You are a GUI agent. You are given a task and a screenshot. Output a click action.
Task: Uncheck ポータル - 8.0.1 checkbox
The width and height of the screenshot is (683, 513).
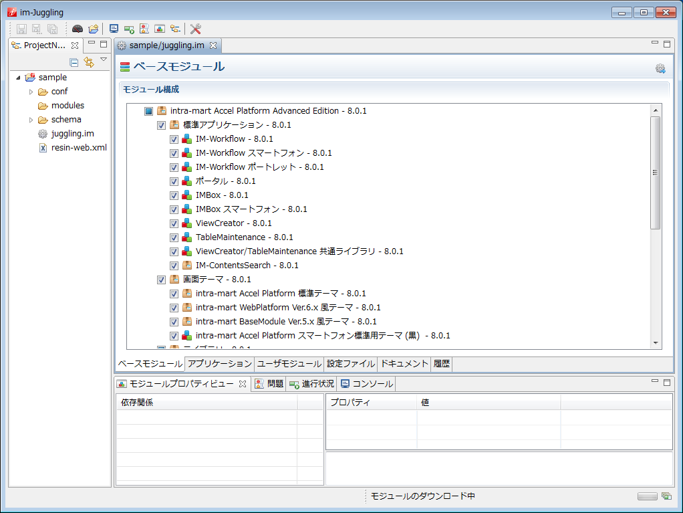pyautogui.click(x=174, y=181)
